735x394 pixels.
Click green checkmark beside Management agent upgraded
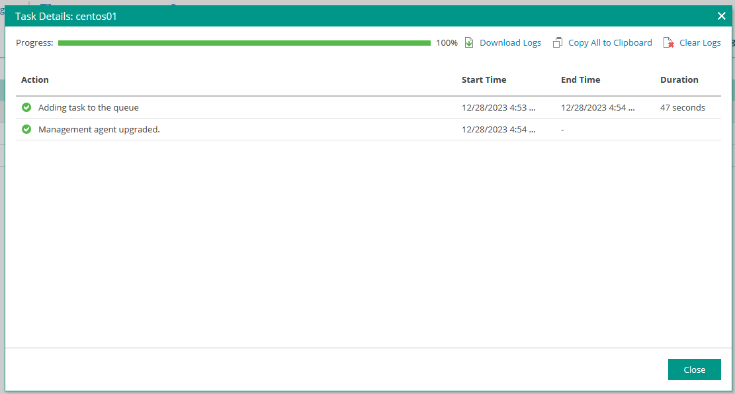coord(26,129)
